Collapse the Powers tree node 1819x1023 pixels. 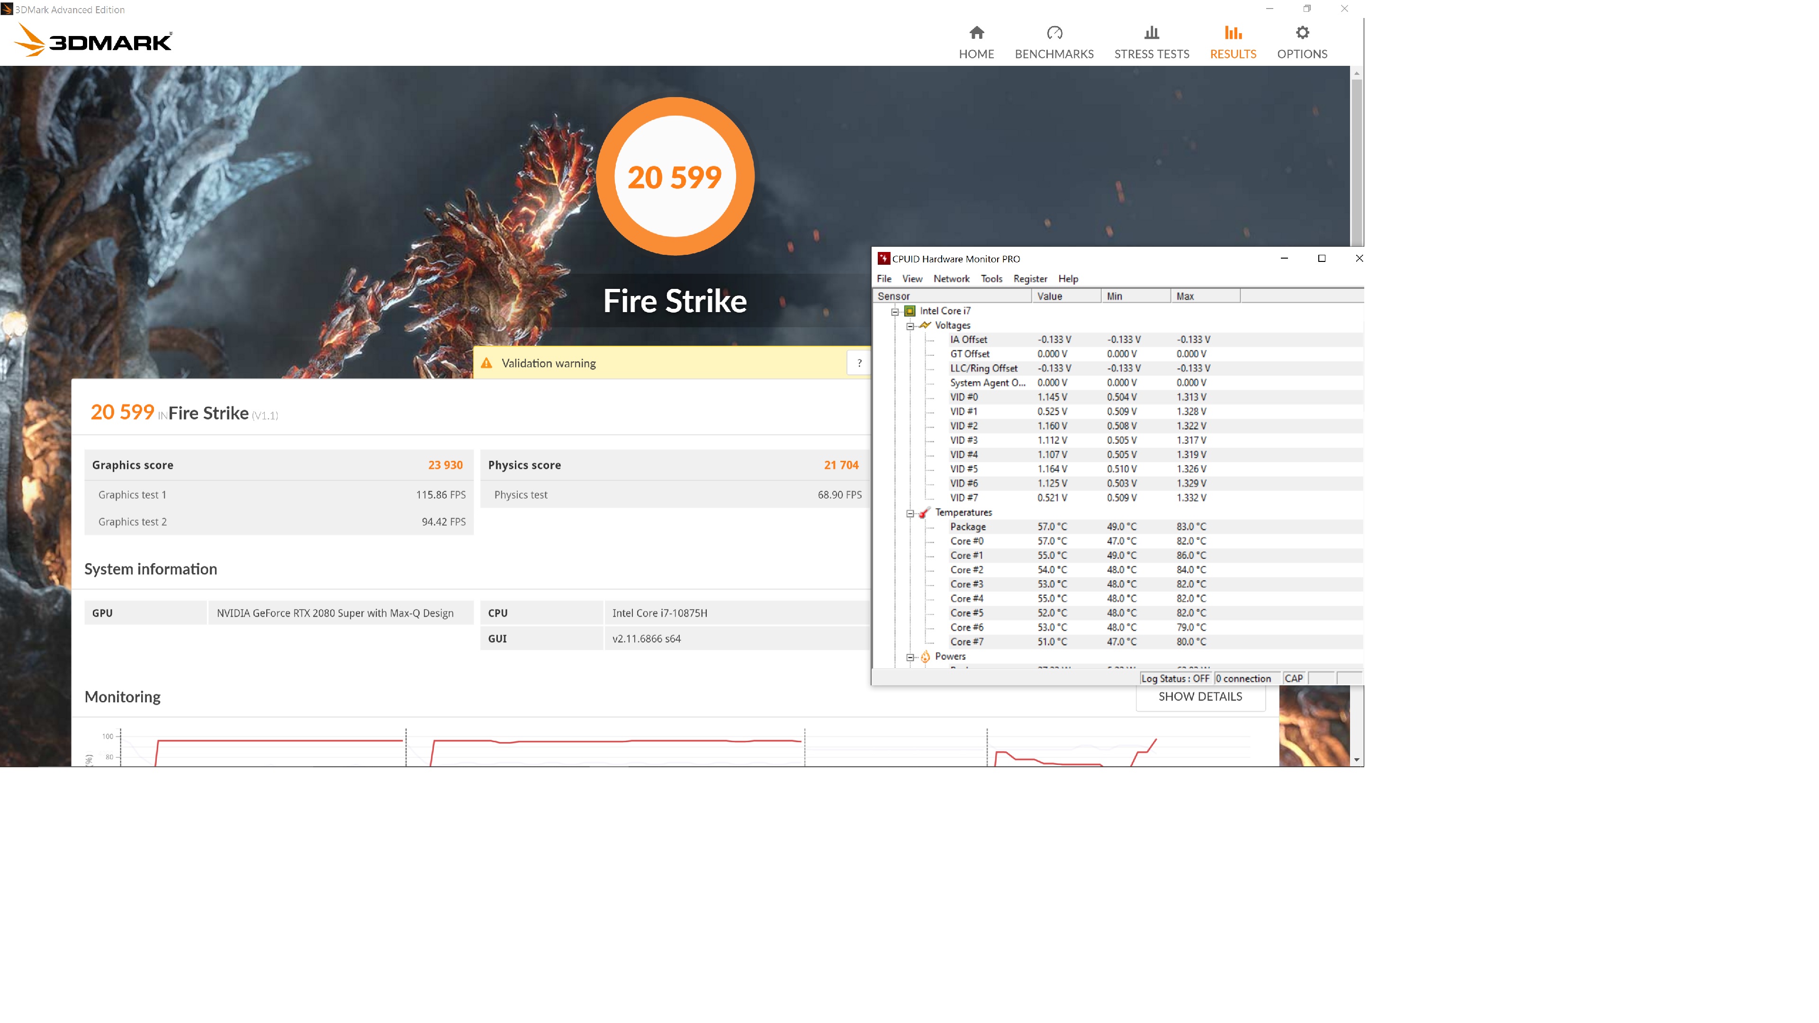pyautogui.click(x=910, y=657)
